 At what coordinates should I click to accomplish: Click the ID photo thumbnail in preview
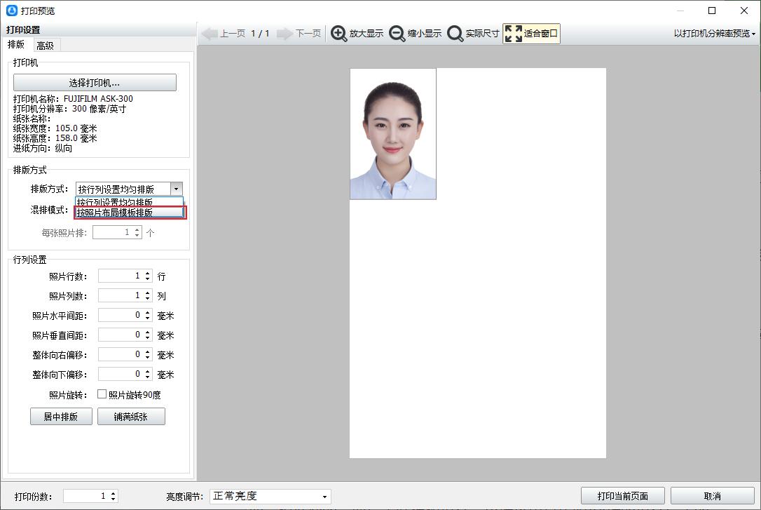[x=392, y=134]
